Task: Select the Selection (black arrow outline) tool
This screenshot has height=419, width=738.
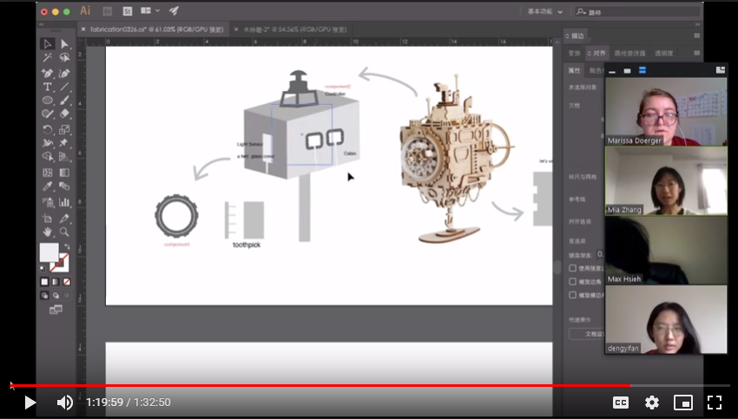Action: pos(47,44)
